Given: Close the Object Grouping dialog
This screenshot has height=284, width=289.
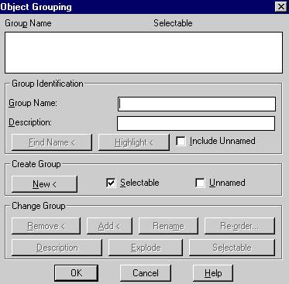Looking at the screenshot, I should tap(281, 7).
